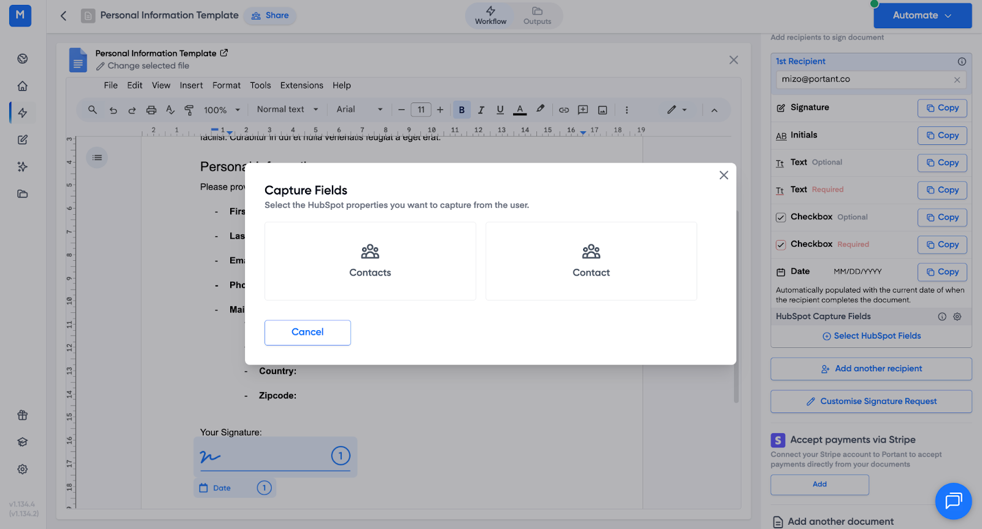Open the live chat widget
This screenshot has height=529, width=982.
[x=953, y=501]
